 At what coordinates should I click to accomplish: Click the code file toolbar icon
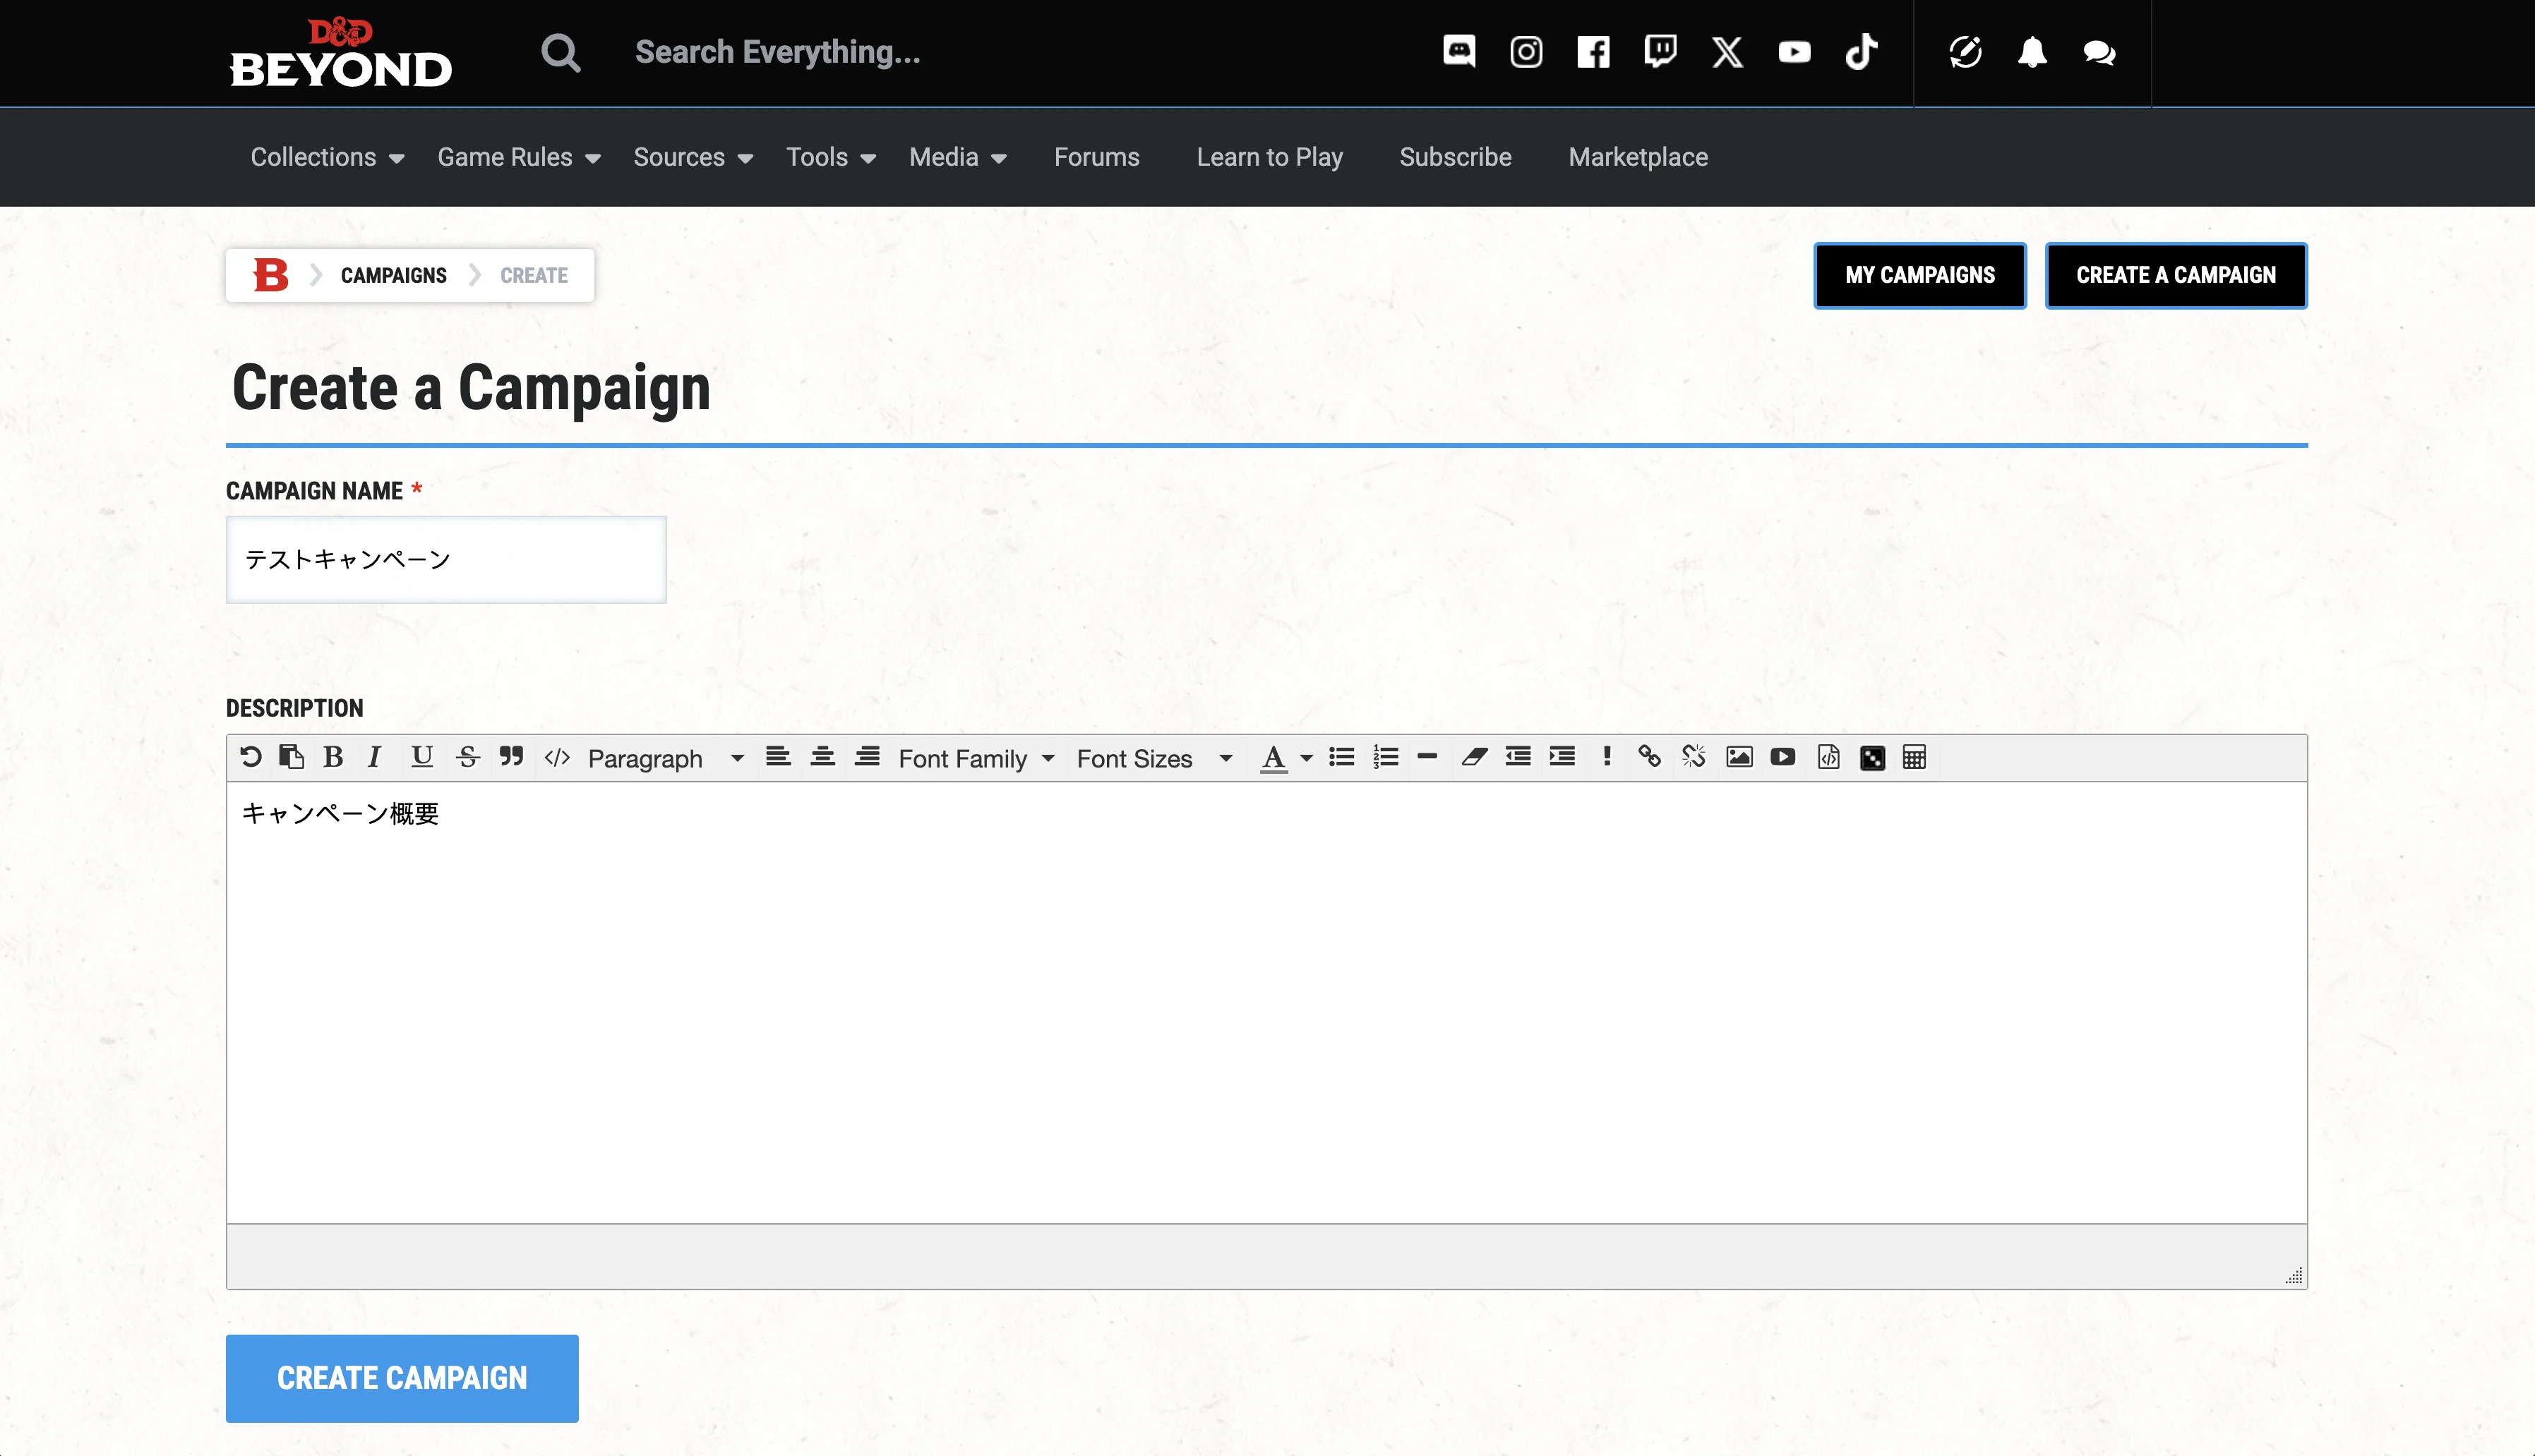1828,757
